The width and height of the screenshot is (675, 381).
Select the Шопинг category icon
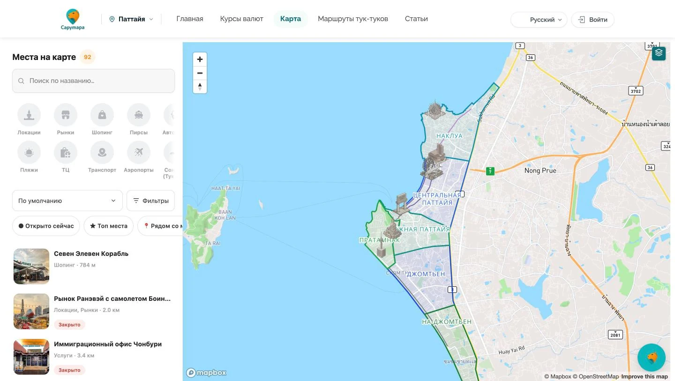tap(102, 115)
